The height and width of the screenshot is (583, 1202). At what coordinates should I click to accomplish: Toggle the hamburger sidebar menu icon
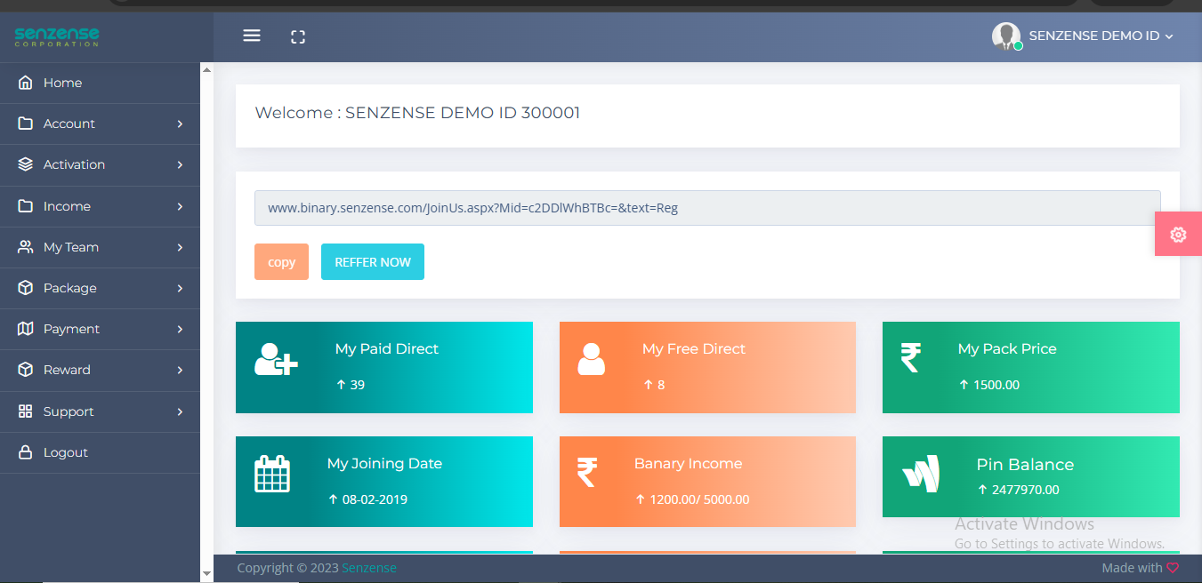[252, 36]
